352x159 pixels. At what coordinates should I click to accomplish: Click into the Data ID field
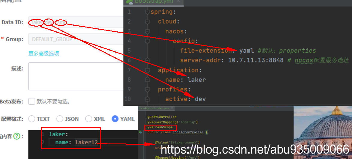[76, 22]
